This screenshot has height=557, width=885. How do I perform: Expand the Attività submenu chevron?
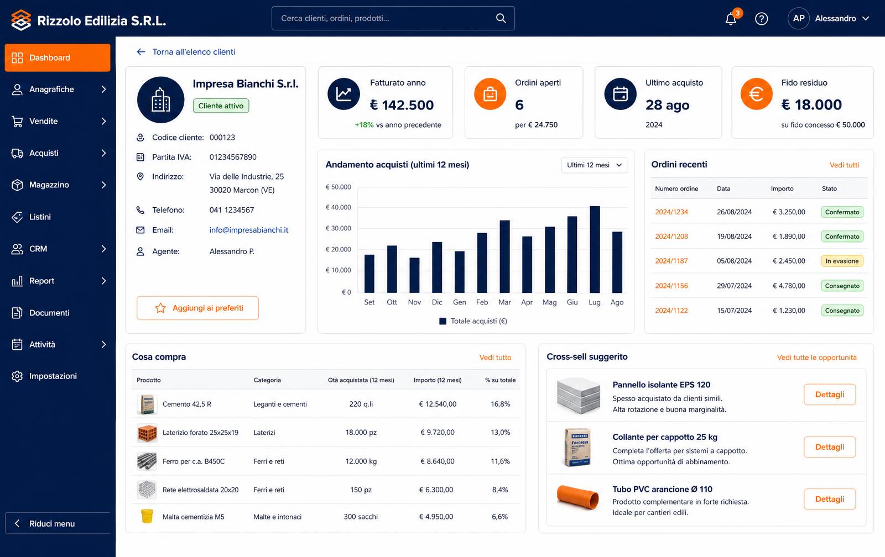point(103,345)
